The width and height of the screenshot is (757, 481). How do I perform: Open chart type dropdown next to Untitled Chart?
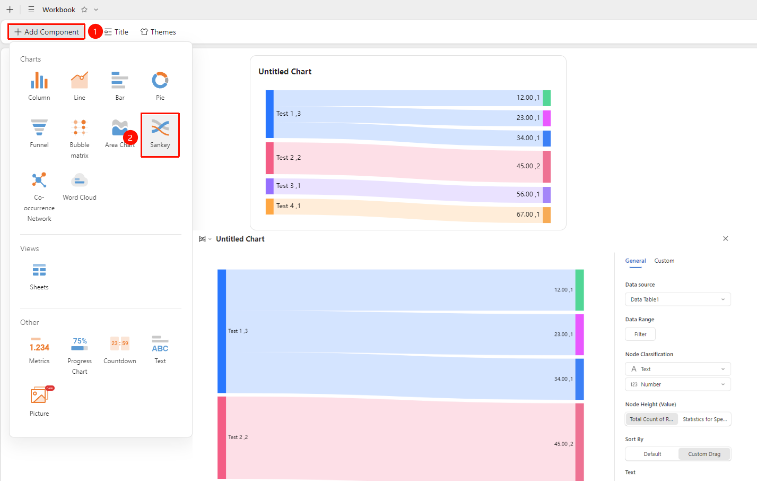click(205, 239)
